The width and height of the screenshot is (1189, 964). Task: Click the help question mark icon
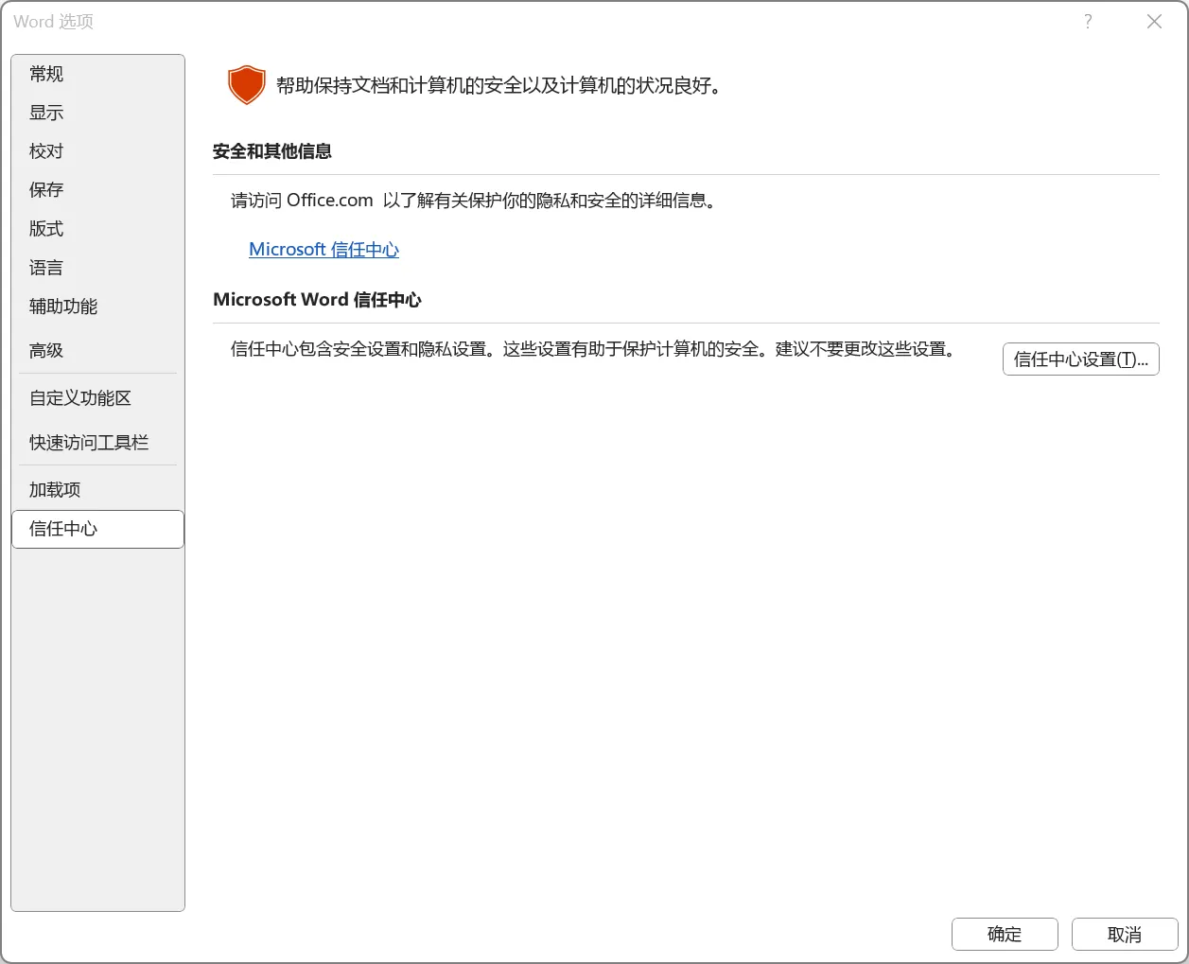(1088, 21)
